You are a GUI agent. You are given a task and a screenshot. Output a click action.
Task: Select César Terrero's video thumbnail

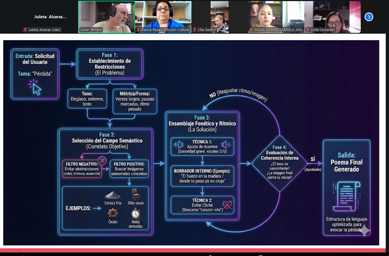(107, 17)
